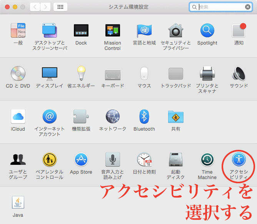
Task: Click into the 検索 search field
Action: (x=221, y=7)
